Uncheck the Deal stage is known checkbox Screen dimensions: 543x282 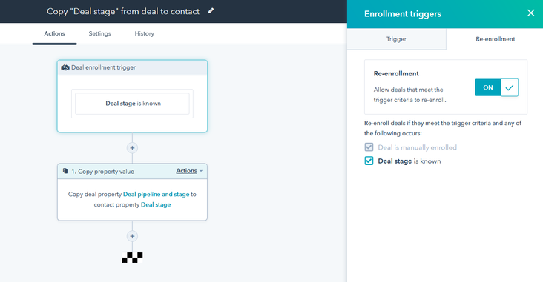[x=369, y=161]
